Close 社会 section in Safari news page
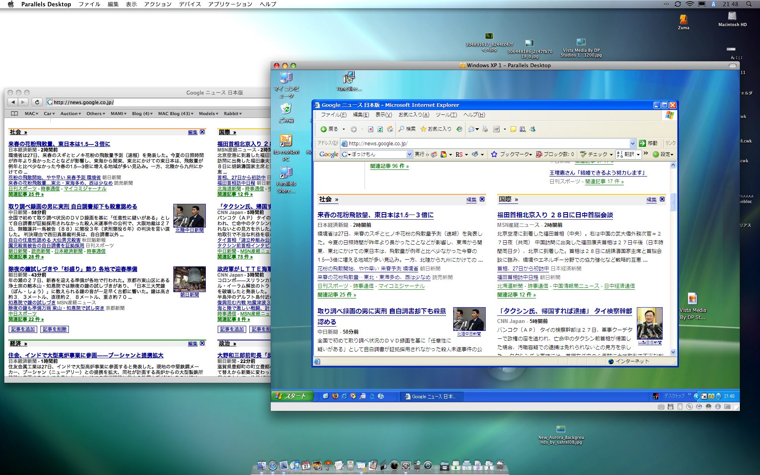760x475 pixels. (x=202, y=132)
